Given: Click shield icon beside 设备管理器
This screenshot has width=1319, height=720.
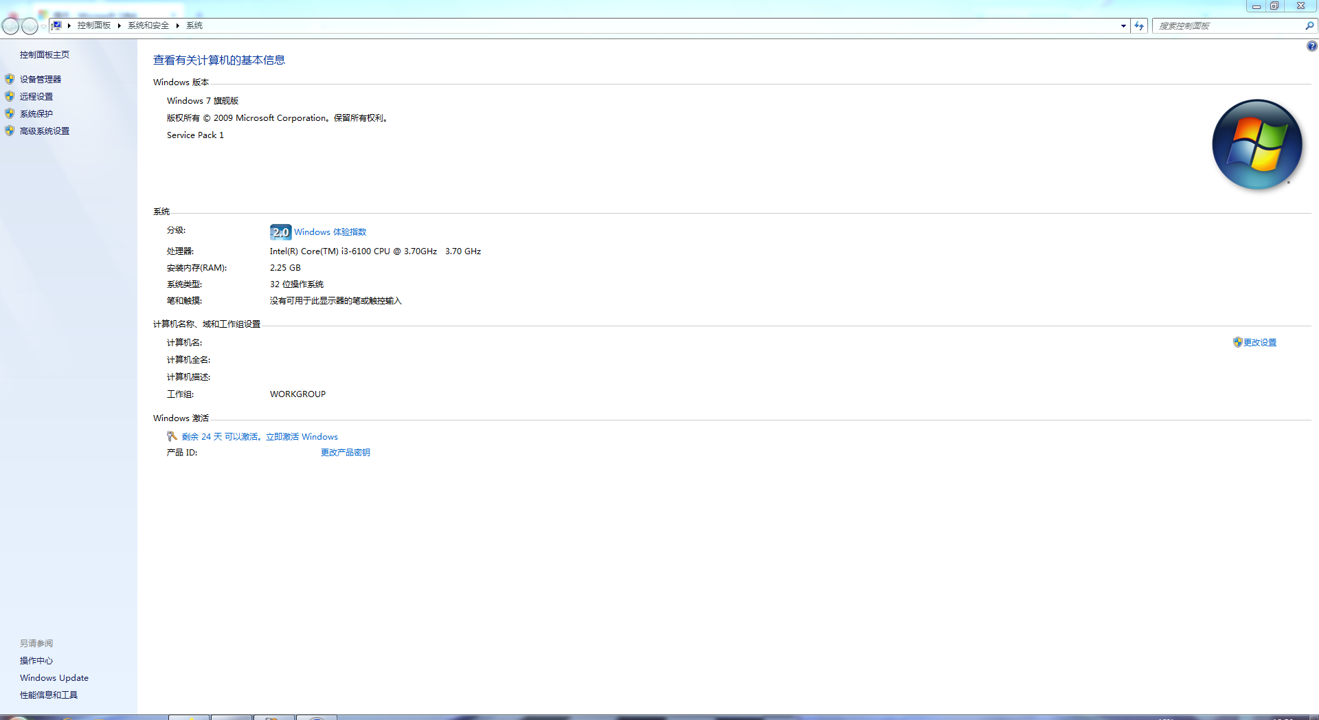Looking at the screenshot, I should 10,79.
